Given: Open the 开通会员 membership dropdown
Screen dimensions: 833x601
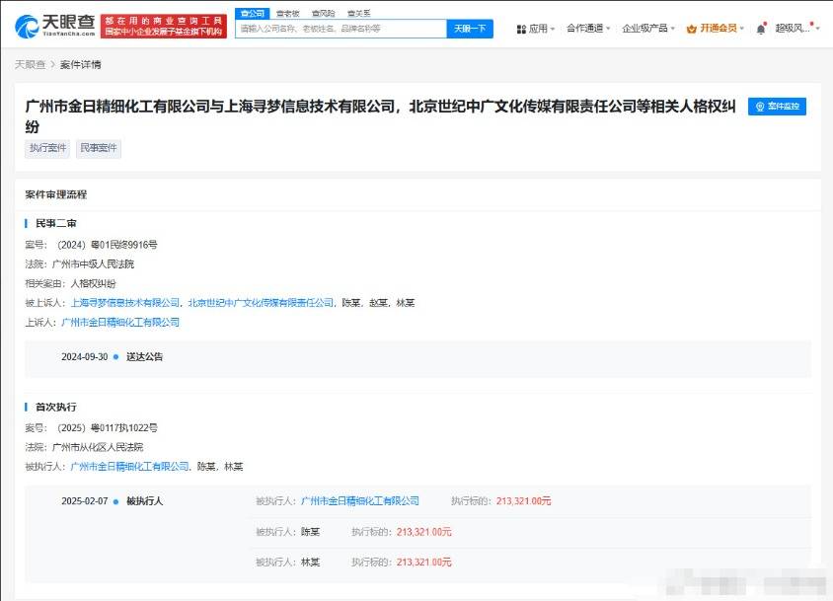Looking at the screenshot, I should tap(716, 29).
